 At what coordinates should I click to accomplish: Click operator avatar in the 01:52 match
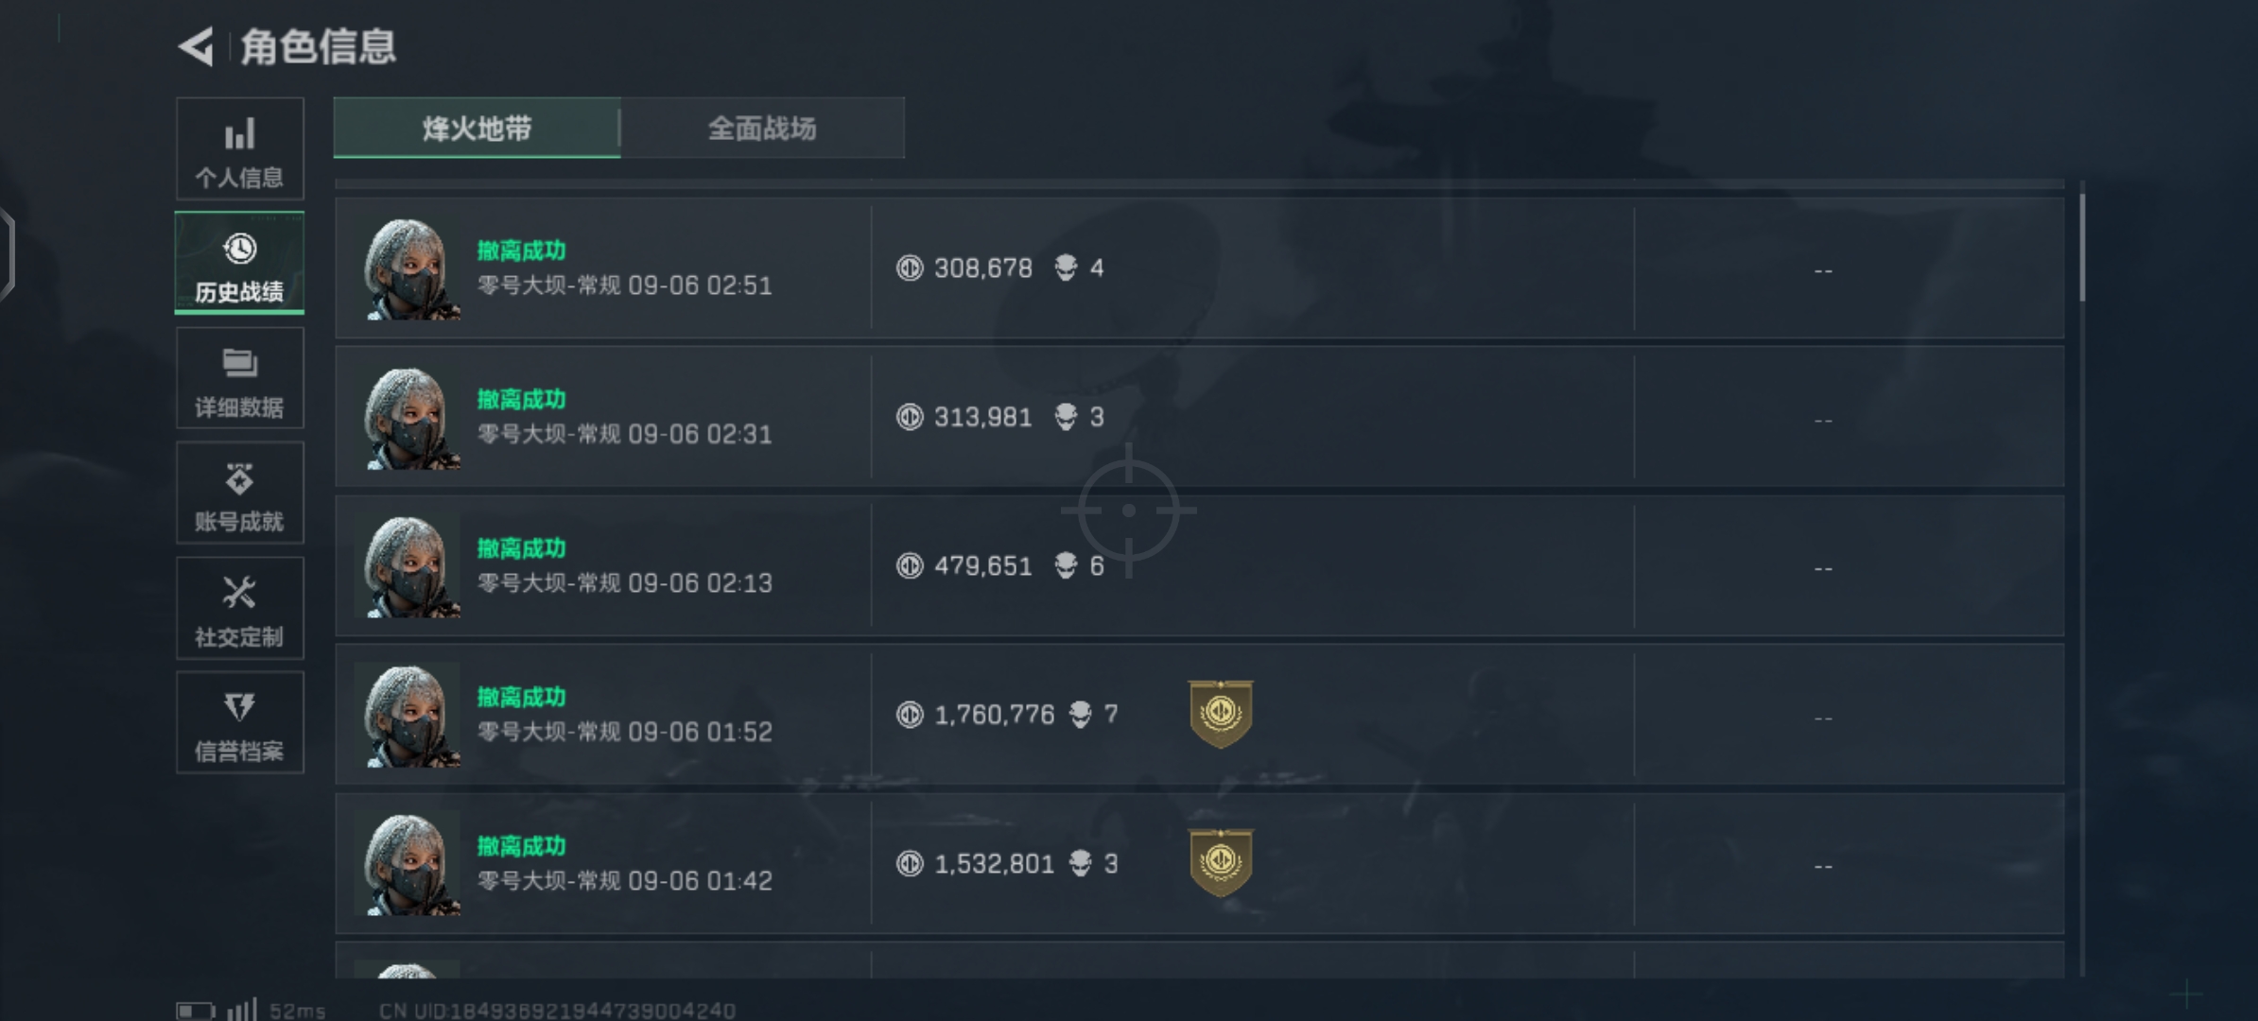[x=408, y=716]
